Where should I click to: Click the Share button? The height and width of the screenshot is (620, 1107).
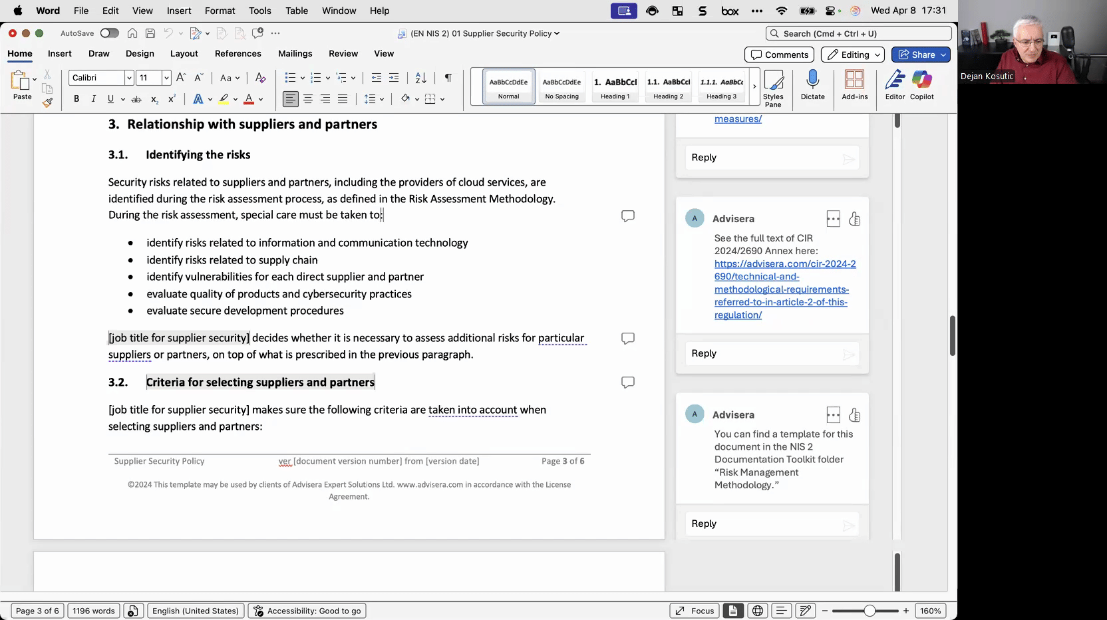(x=921, y=55)
